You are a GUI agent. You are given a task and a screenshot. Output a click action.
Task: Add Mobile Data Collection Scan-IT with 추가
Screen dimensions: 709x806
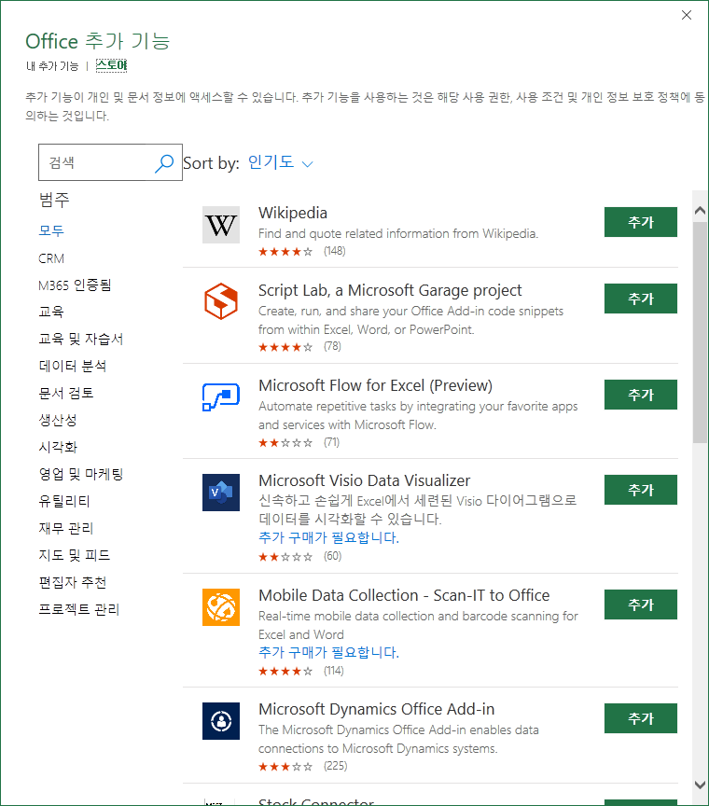[641, 604]
